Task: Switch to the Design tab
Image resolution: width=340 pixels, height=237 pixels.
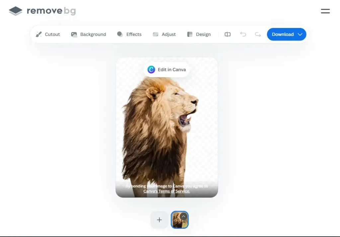Action: click(199, 34)
